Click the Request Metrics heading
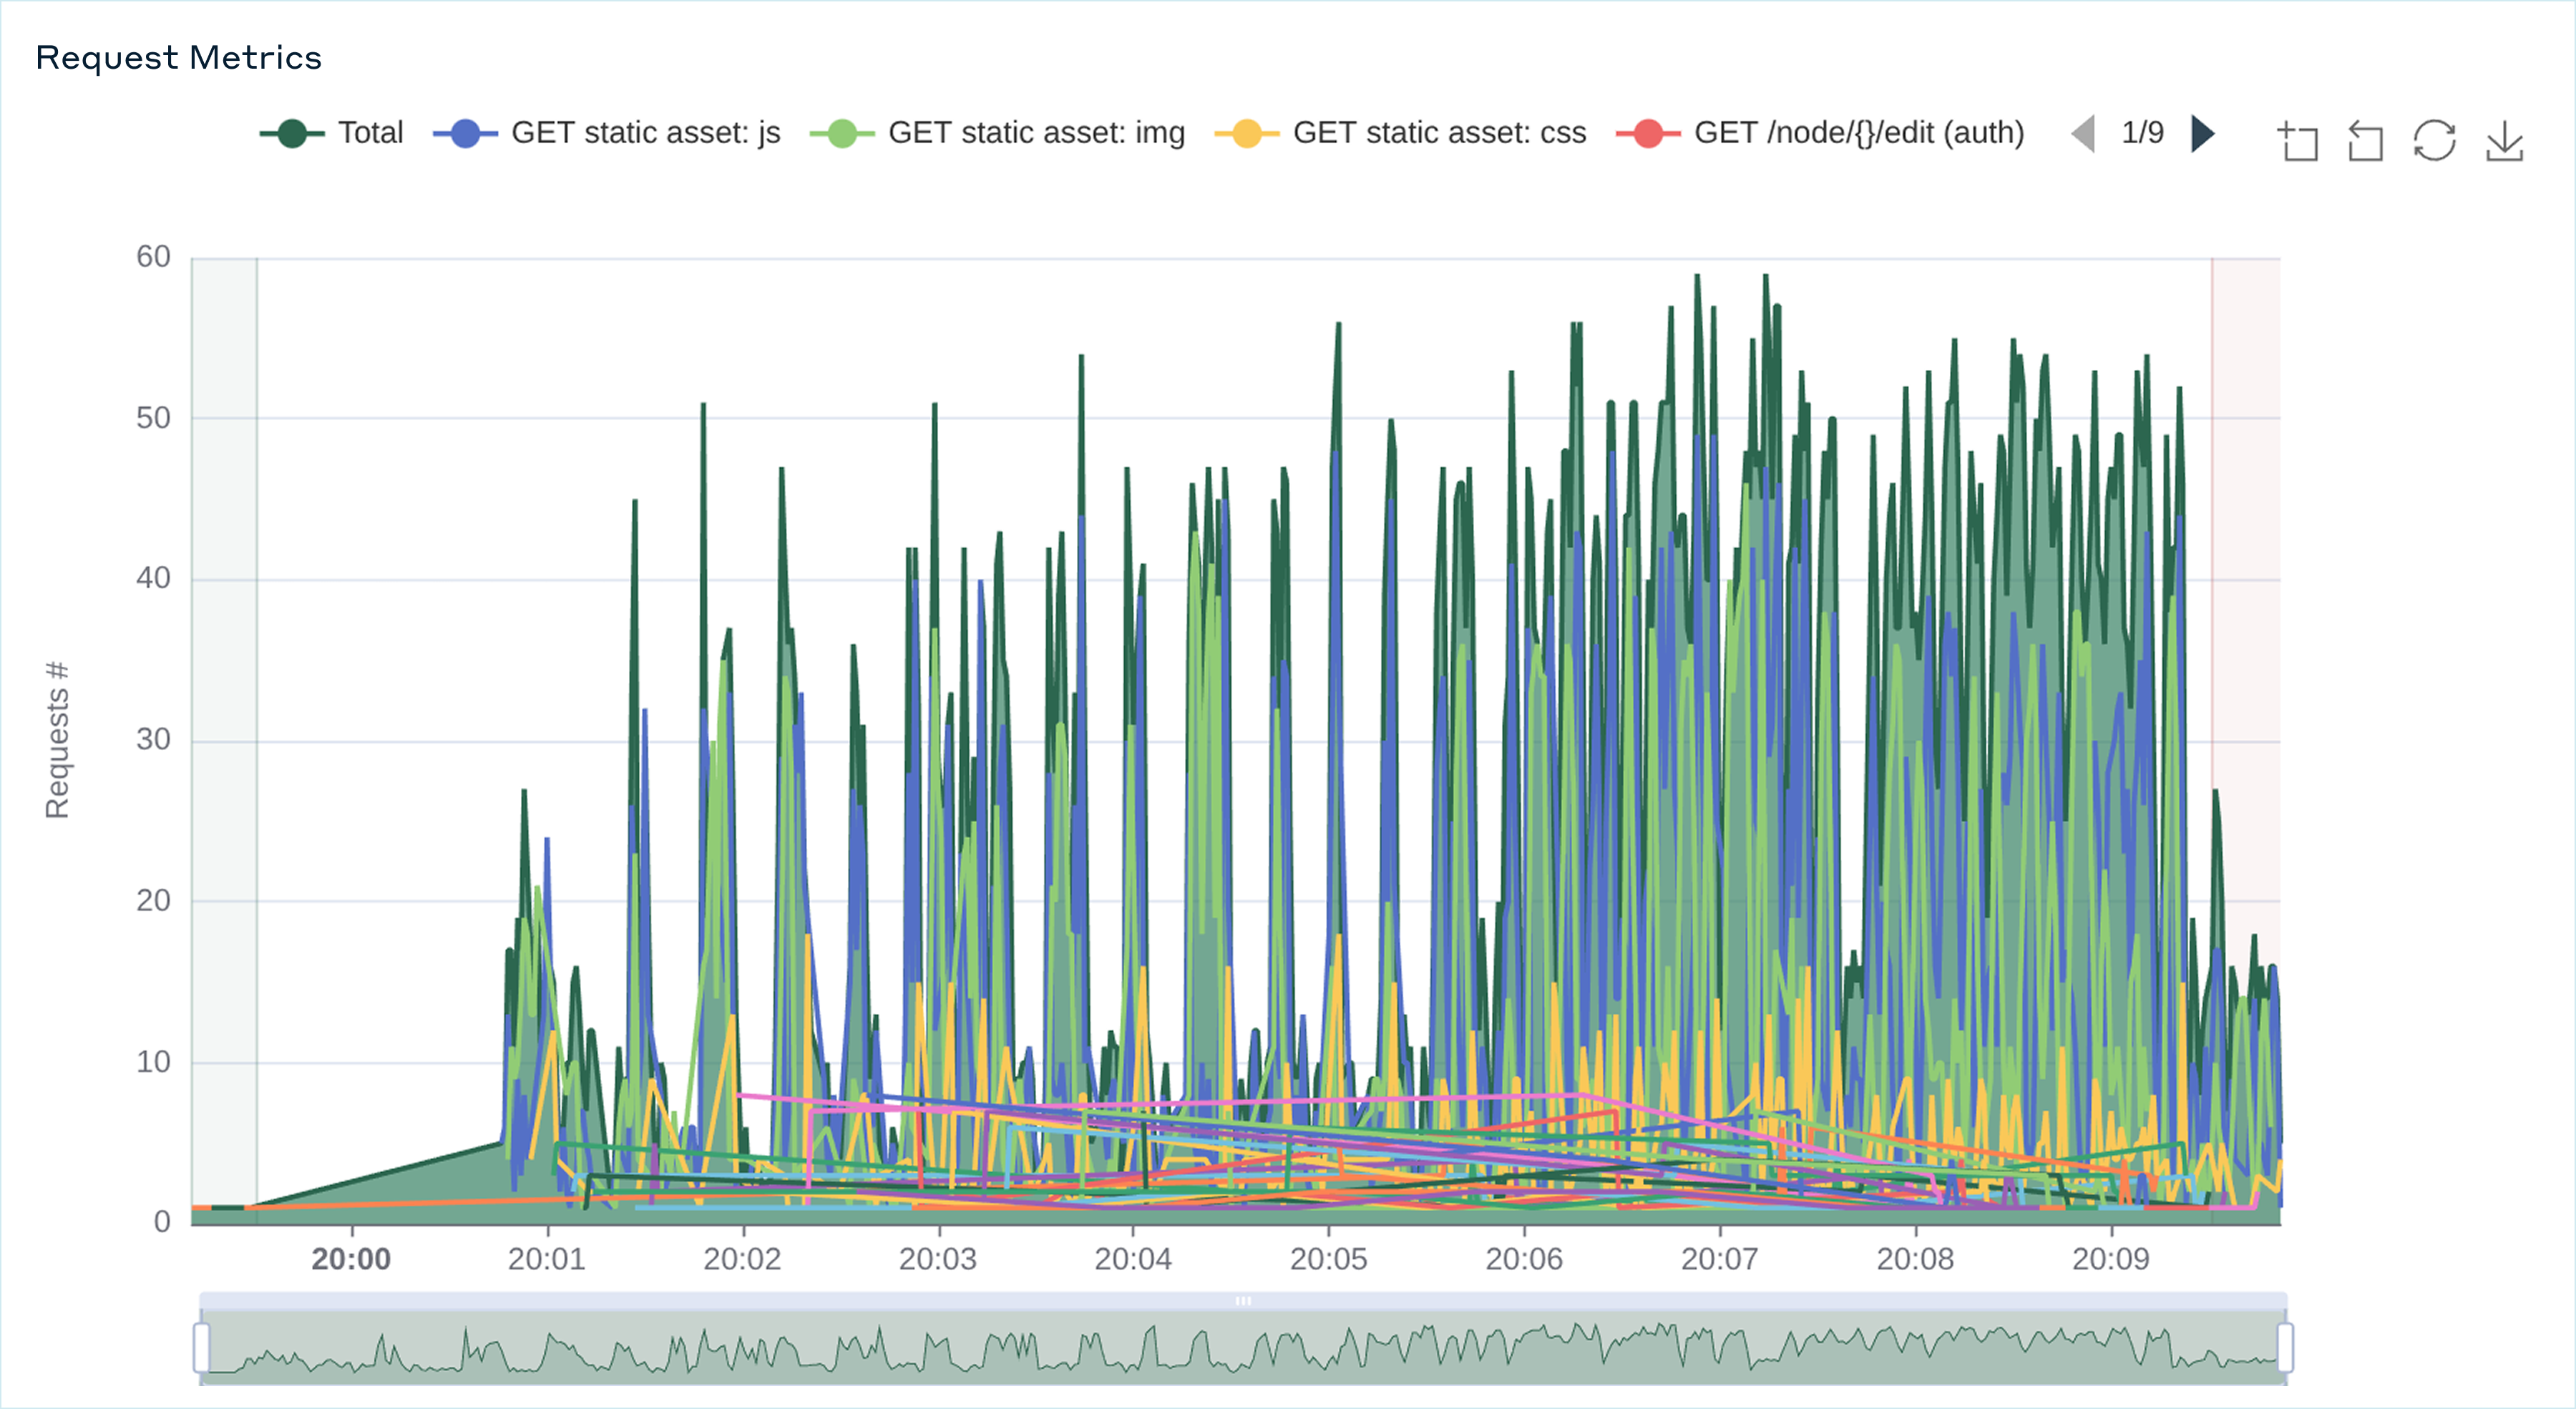The height and width of the screenshot is (1409, 2576). (x=179, y=58)
